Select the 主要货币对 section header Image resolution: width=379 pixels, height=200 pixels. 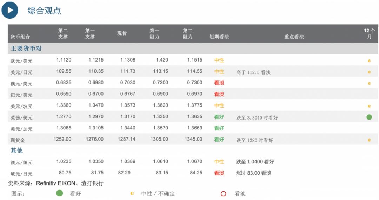coord(26,49)
